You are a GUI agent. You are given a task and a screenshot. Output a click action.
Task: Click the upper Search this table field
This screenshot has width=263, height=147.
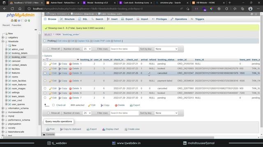coord(125,49)
